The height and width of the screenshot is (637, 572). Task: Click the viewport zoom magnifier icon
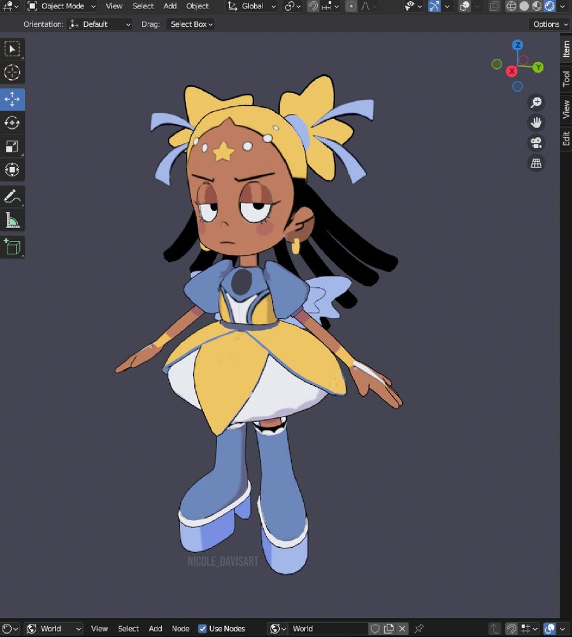(536, 103)
